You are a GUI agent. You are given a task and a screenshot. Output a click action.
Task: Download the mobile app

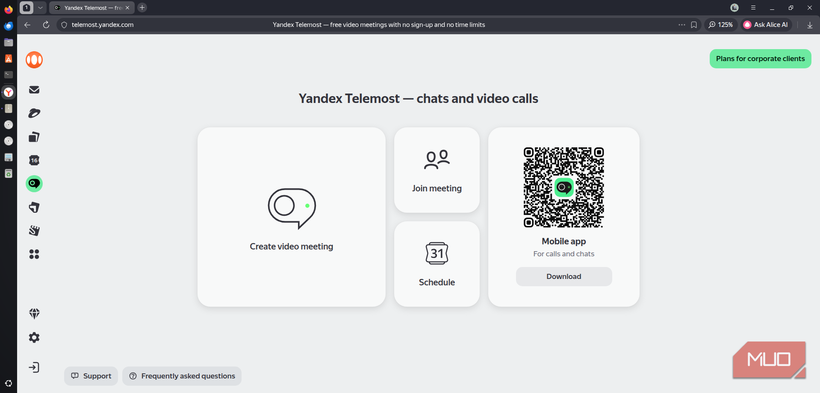coord(564,276)
